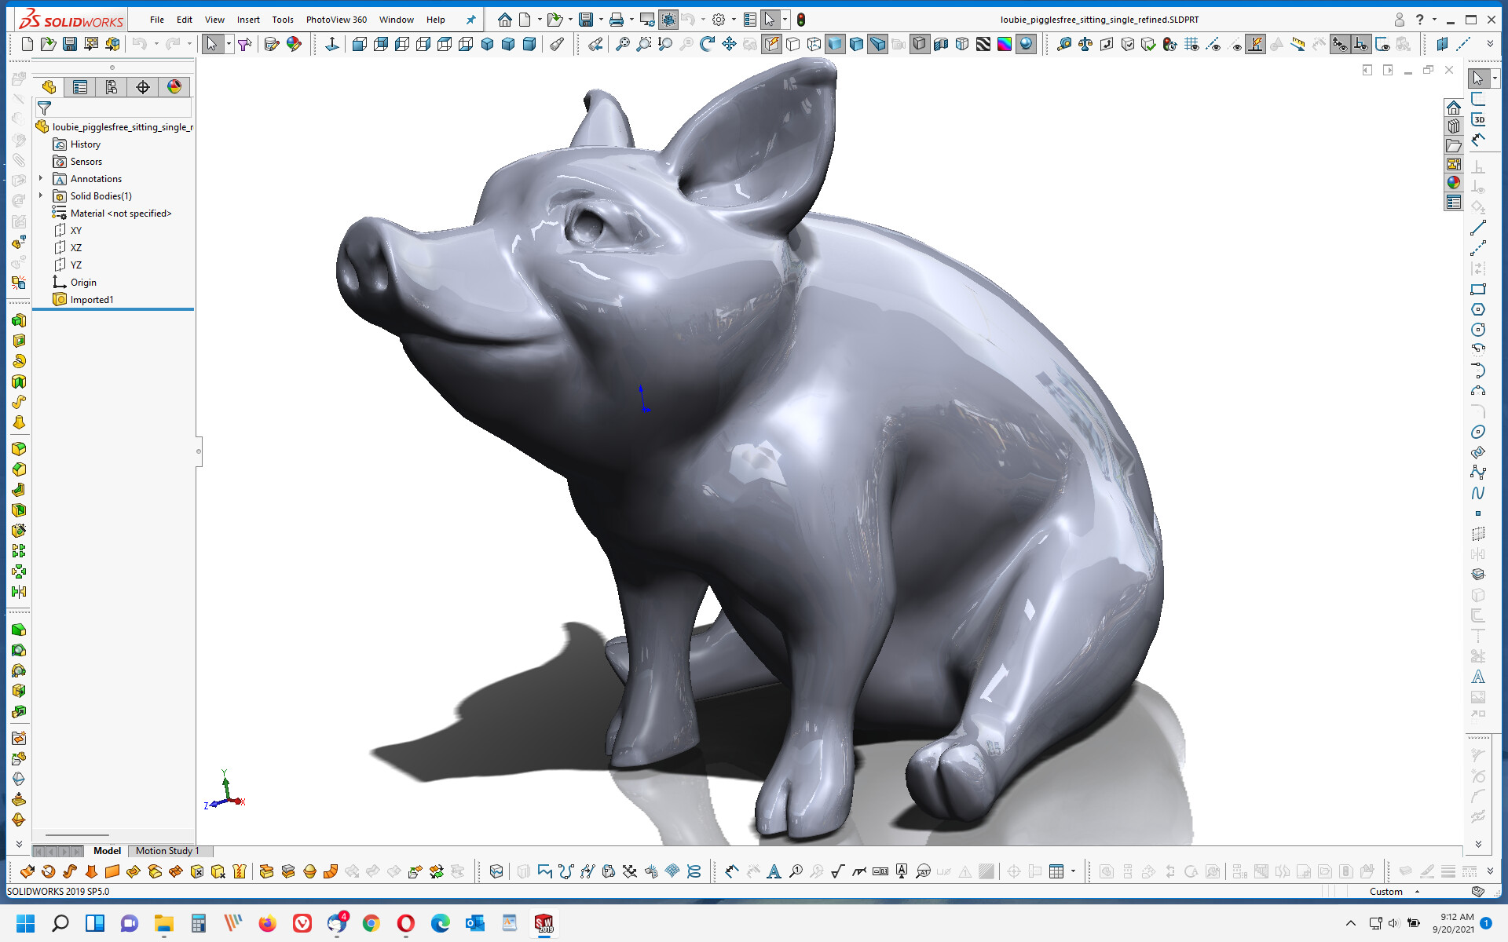Select the Rotate View arrow icon
Screen dimensions: 1508x942
click(707, 44)
